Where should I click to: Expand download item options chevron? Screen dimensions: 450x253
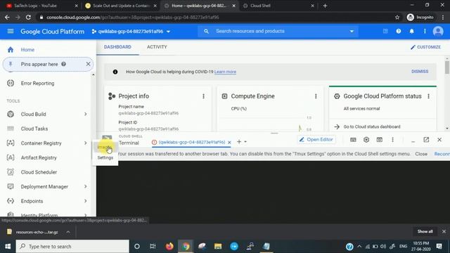tap(68, 232)
